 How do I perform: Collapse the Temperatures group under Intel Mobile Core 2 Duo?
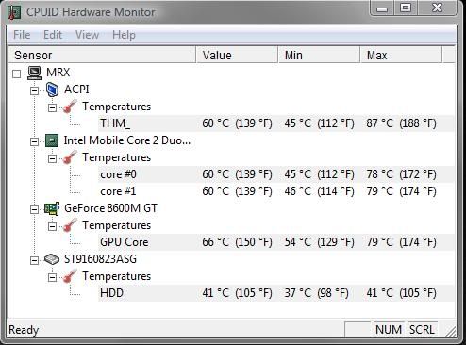pyautogui.click(x=52, y=158)
